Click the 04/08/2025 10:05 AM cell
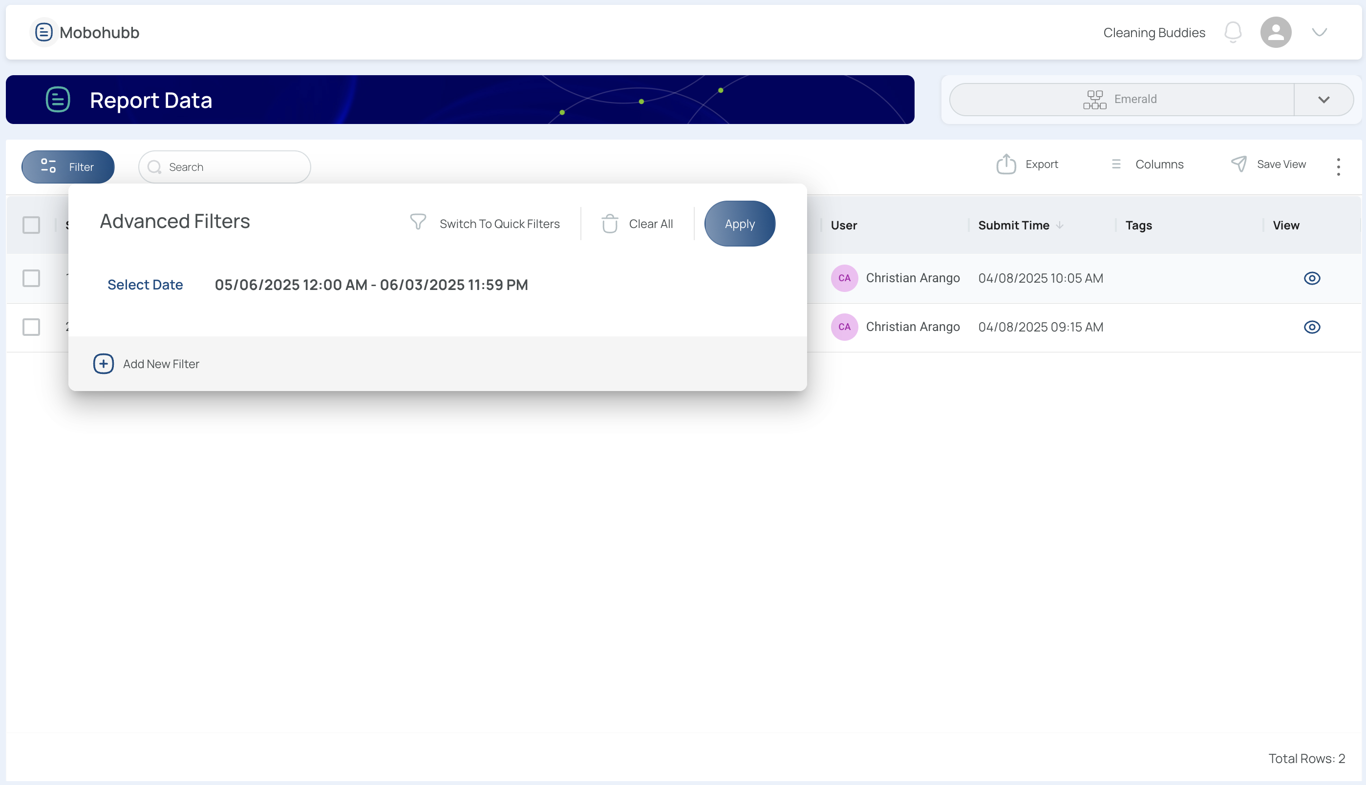The width and height of the screenshot is (1366, 785). (1041, 278)
